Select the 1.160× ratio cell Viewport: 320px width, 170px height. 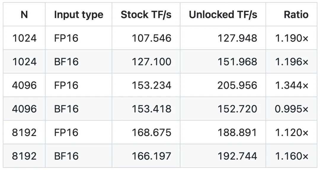tap(292, 156)
